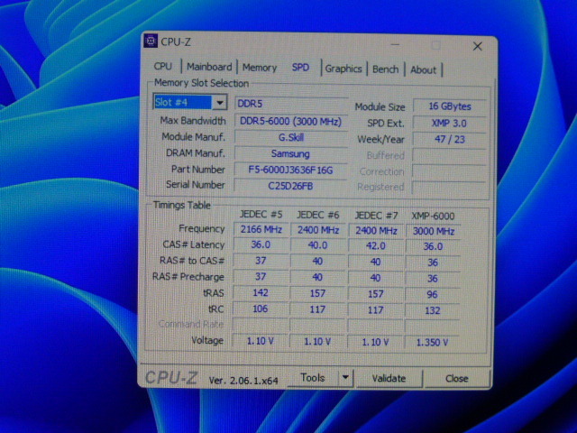Click the 47 / 23 Week/Year value
The width and height of the screenshot is (577, 433).
point(449,140)
